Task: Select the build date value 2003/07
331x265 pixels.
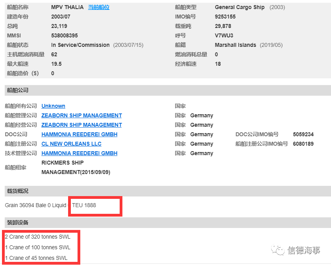Action: pyautogui.click(x=61, y=17)
